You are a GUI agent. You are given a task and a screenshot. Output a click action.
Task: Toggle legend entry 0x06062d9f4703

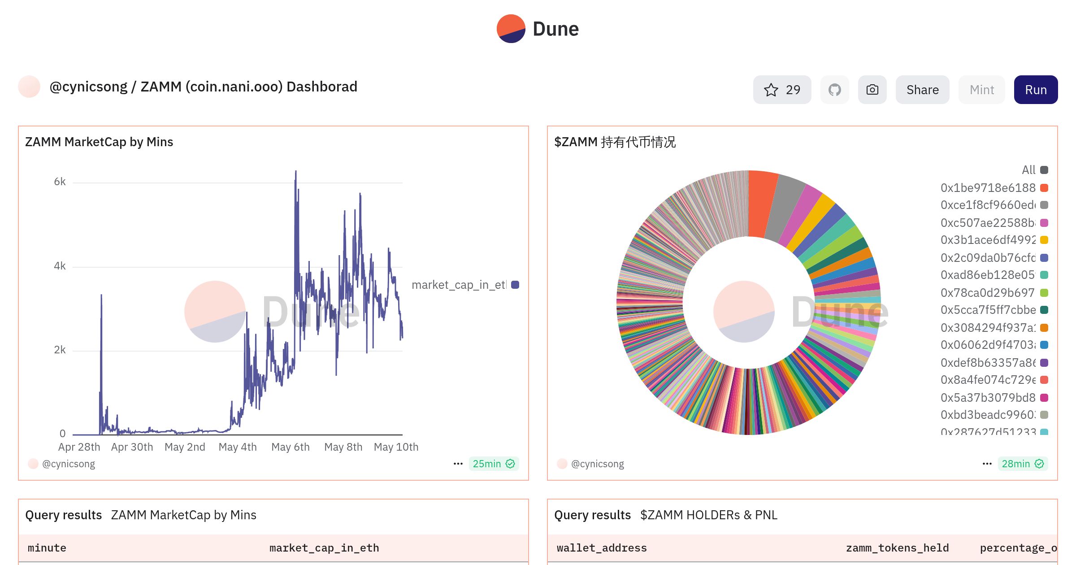tap(994, 345)
